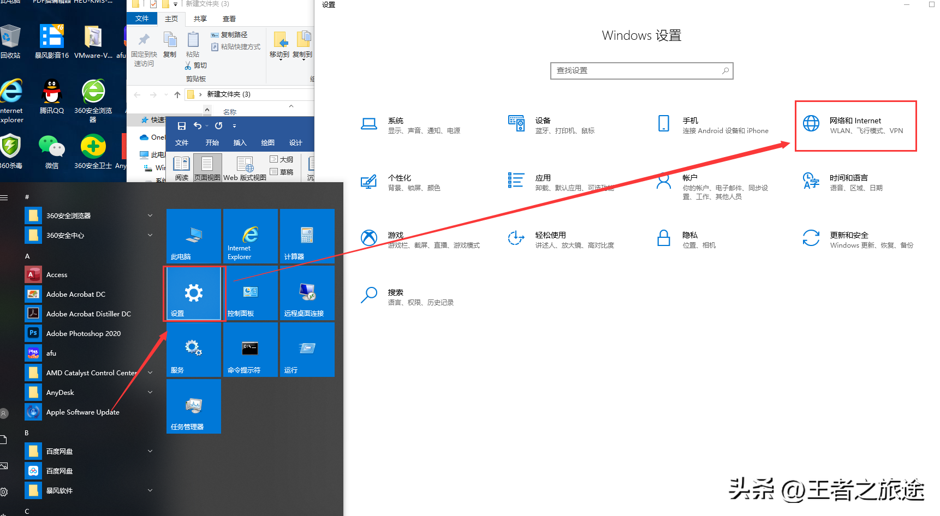940x516 pixels.
Task: Open Access from the Start app list
Action: [x=57, y=274]
